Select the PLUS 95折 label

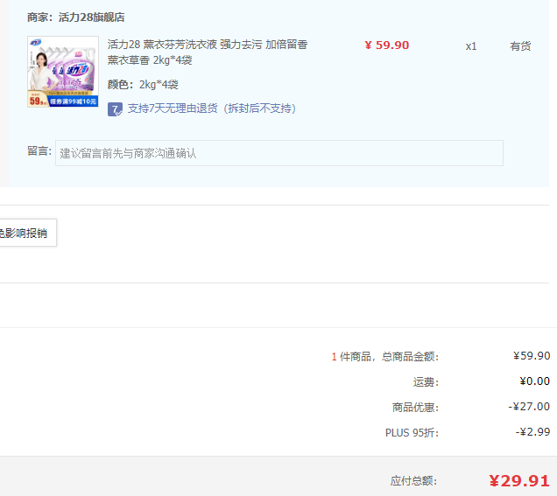pos(412,432)
